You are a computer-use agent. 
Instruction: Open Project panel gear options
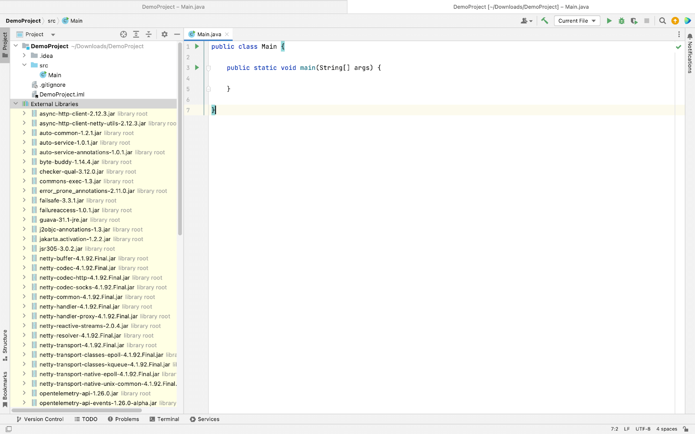164,34
